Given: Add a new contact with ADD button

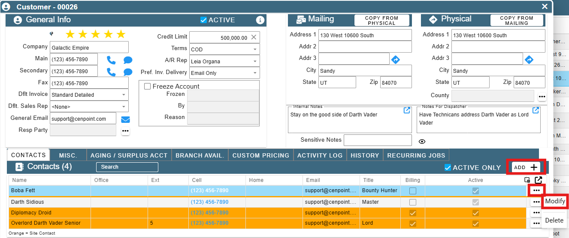Looking at the screenshot, I should [526, 167].
